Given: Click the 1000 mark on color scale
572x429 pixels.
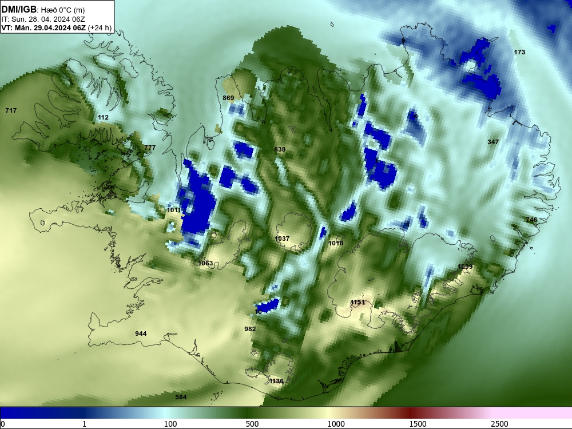Looking at the screenshot, I should 336,424.
